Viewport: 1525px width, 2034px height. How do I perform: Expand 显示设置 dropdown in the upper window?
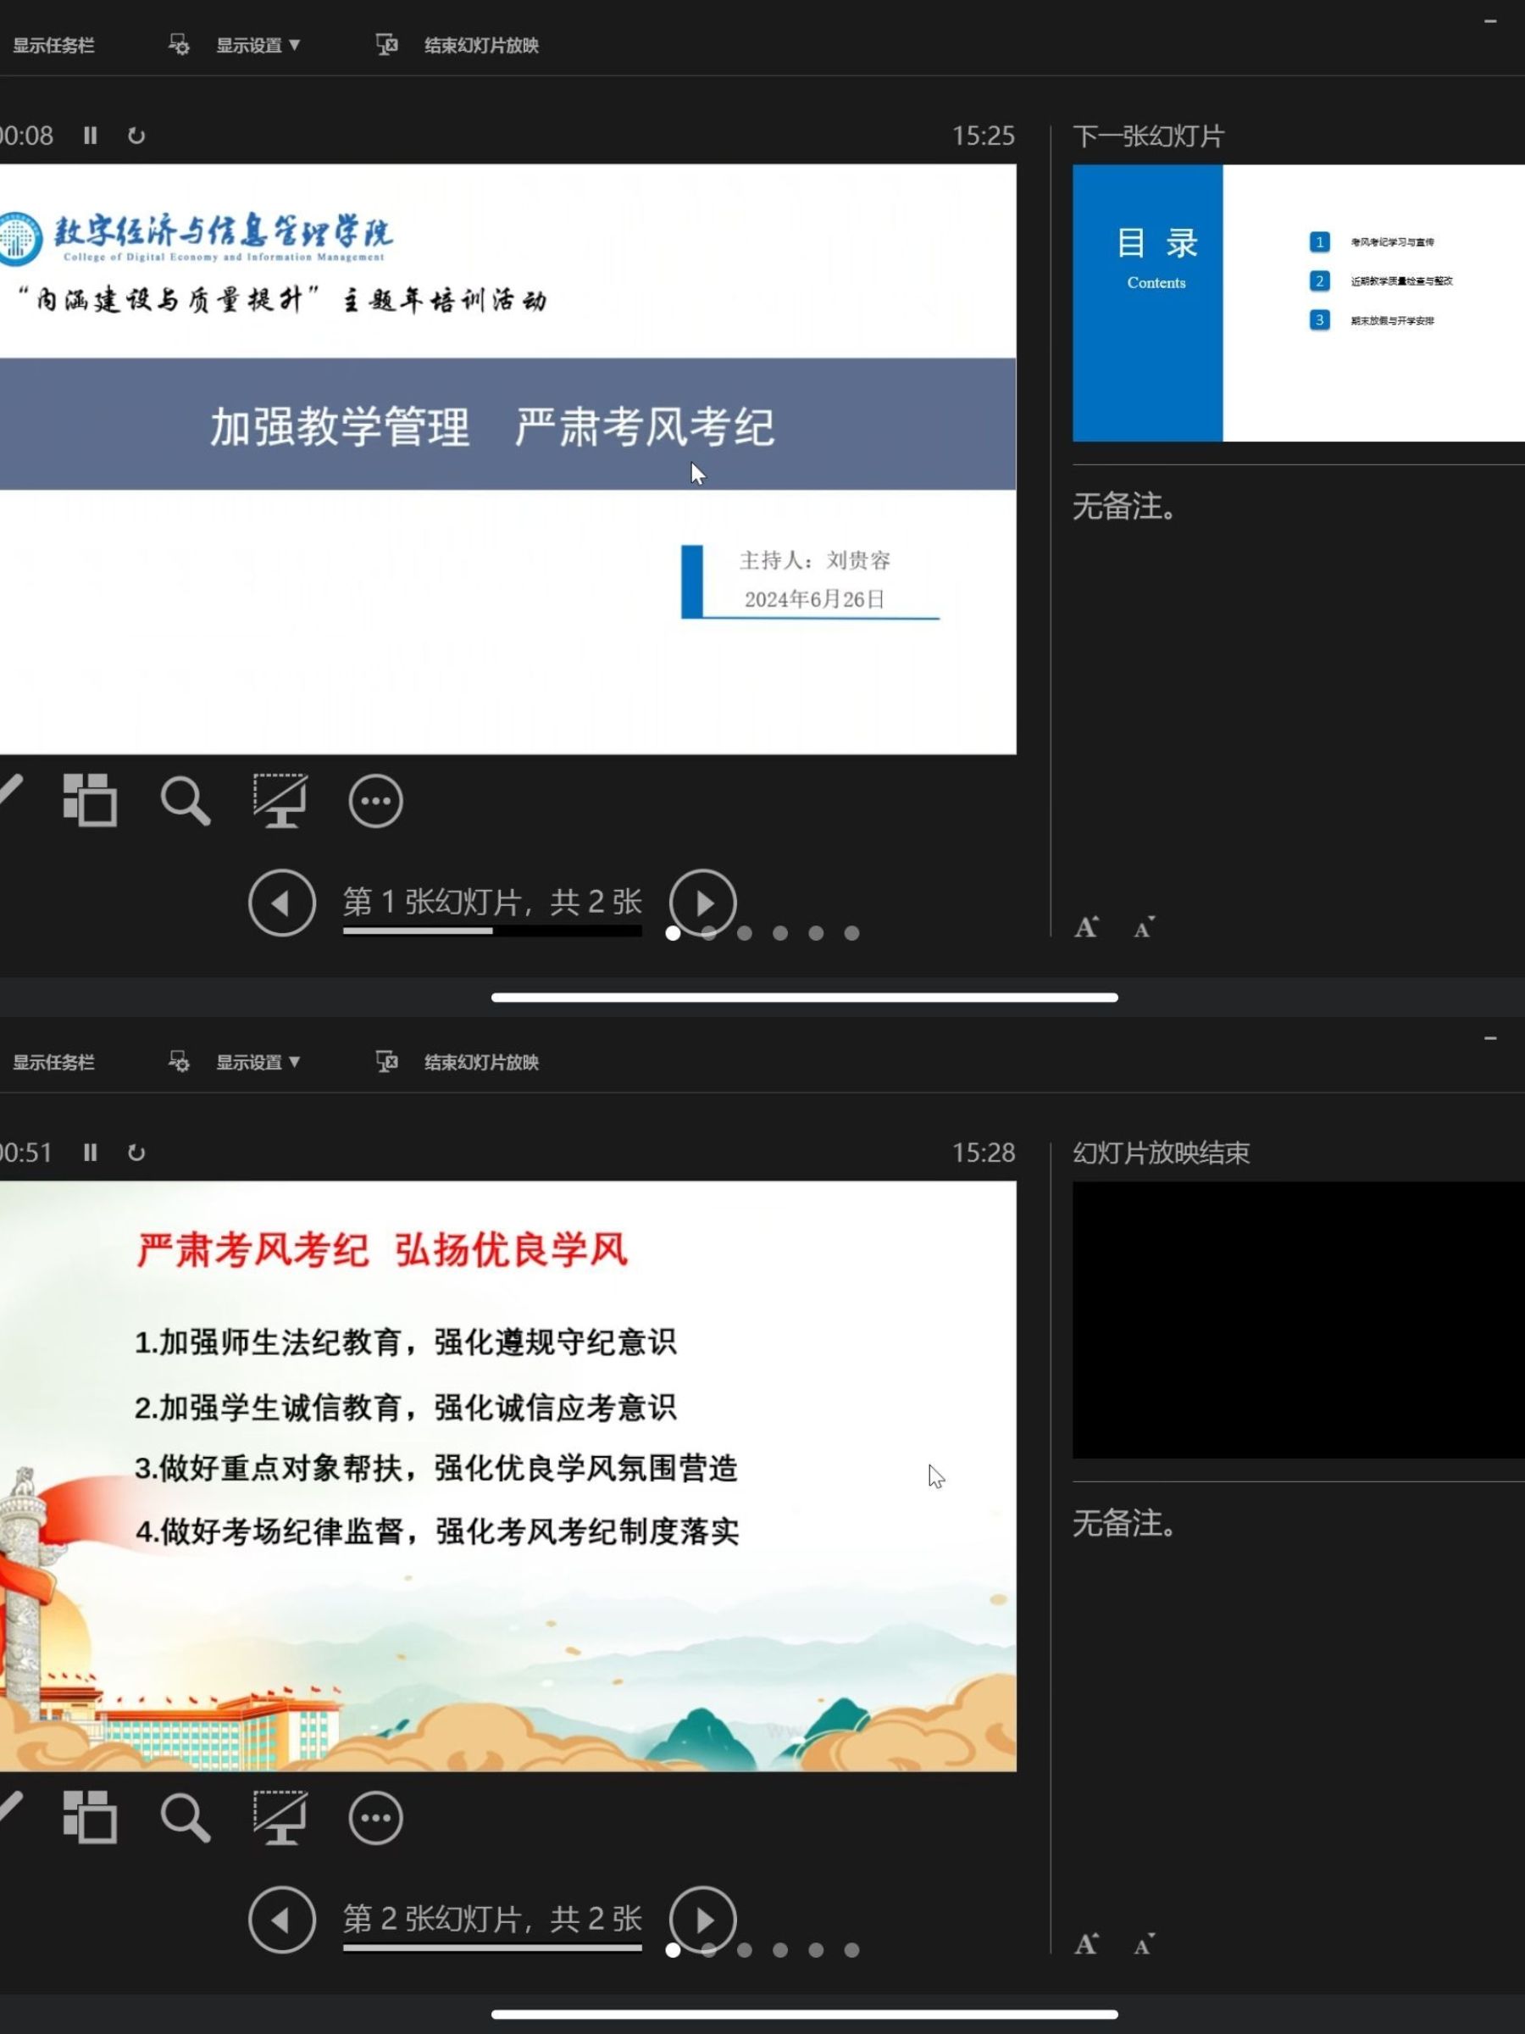pos(258,45)
